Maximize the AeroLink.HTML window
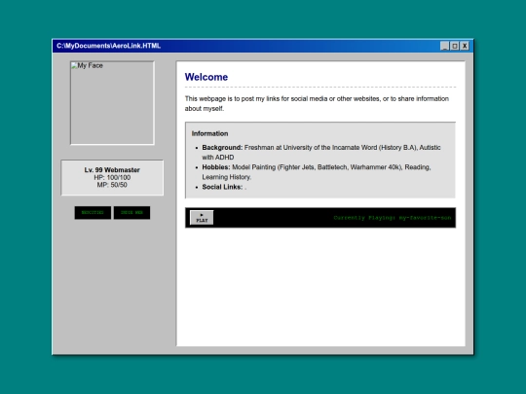 pos(455,46)
